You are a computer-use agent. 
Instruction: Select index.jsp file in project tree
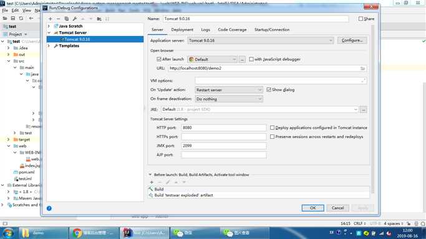coord(30,166)
